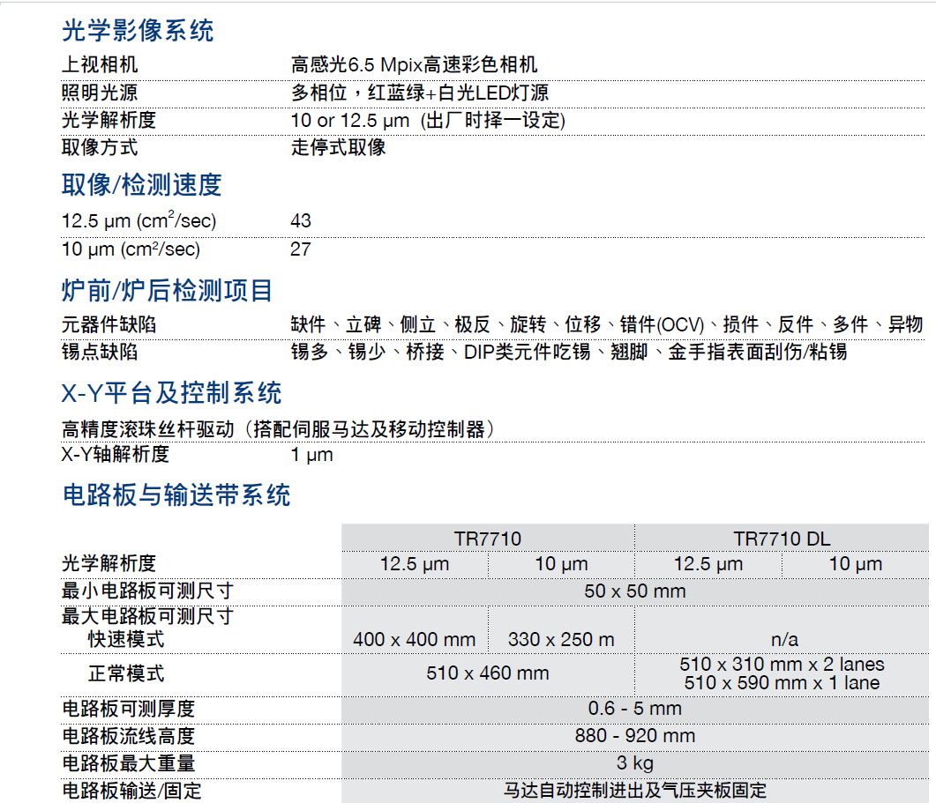Click the 400 x 400 mm table cell
This screenshot has width=936, height=803.
point(414,639)
